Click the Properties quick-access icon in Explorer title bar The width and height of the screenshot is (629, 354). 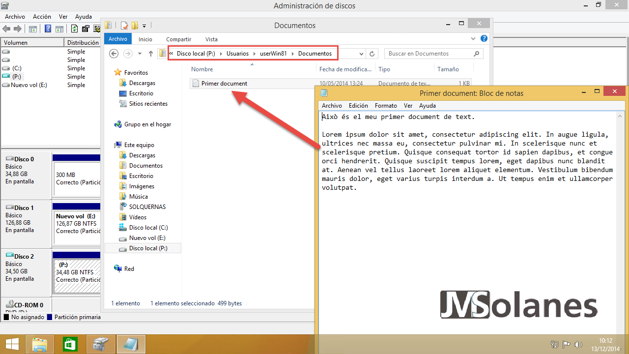pyautogui.click(x=124, y=26)
